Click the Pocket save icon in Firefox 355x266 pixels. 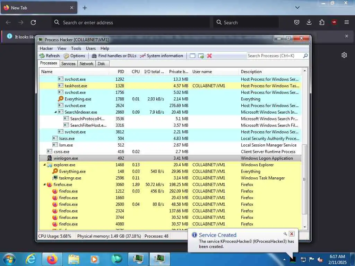[x=297, y=22]
